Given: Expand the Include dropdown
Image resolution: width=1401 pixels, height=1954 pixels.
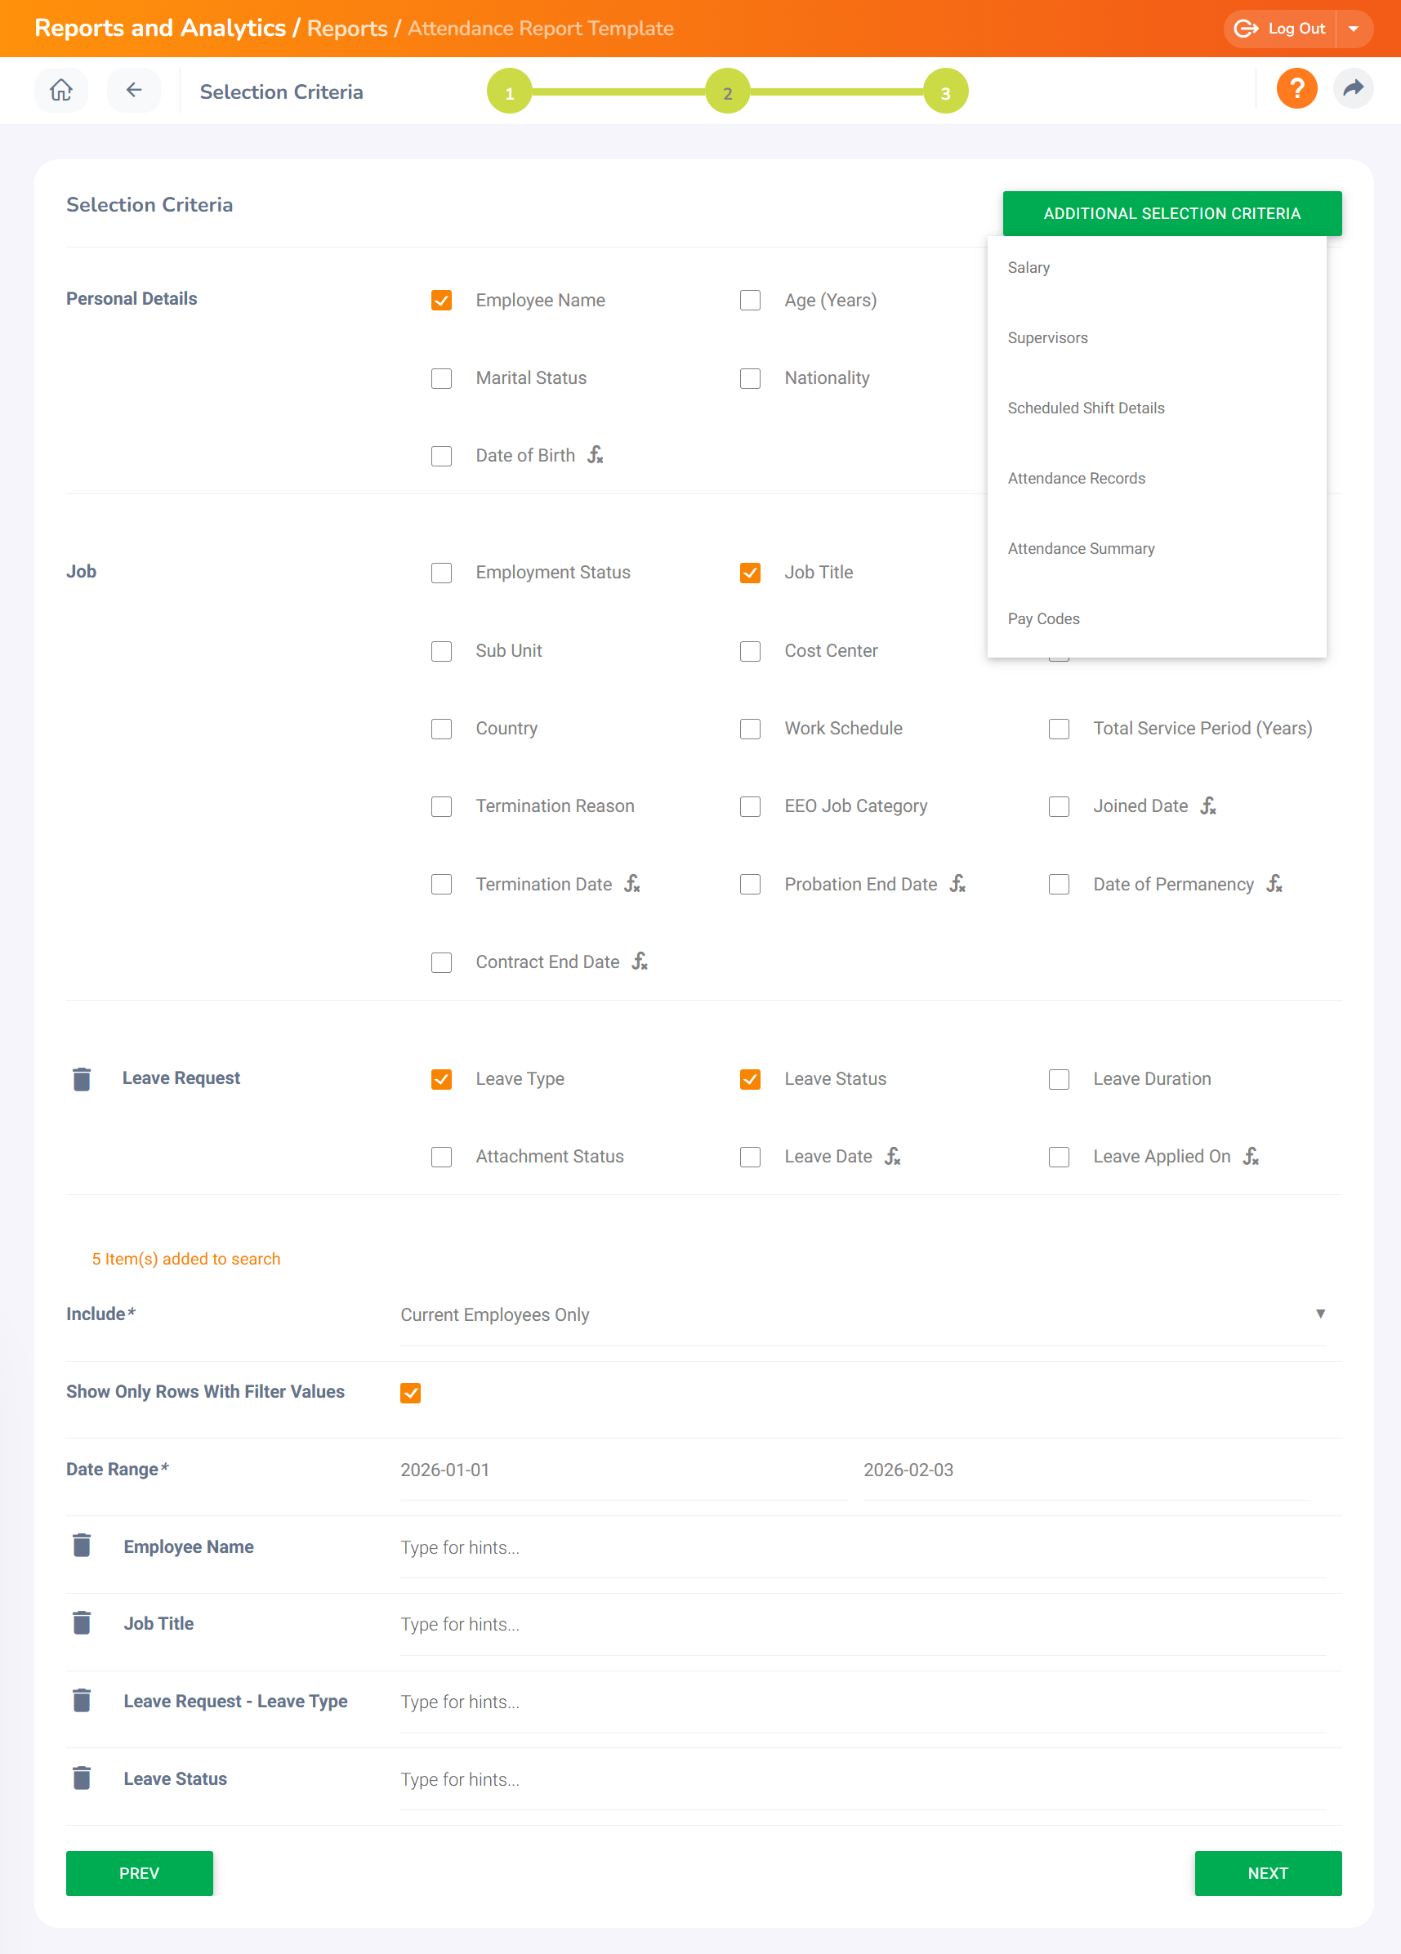Looking at the screenshot, I should [x=1319, y=1314].
